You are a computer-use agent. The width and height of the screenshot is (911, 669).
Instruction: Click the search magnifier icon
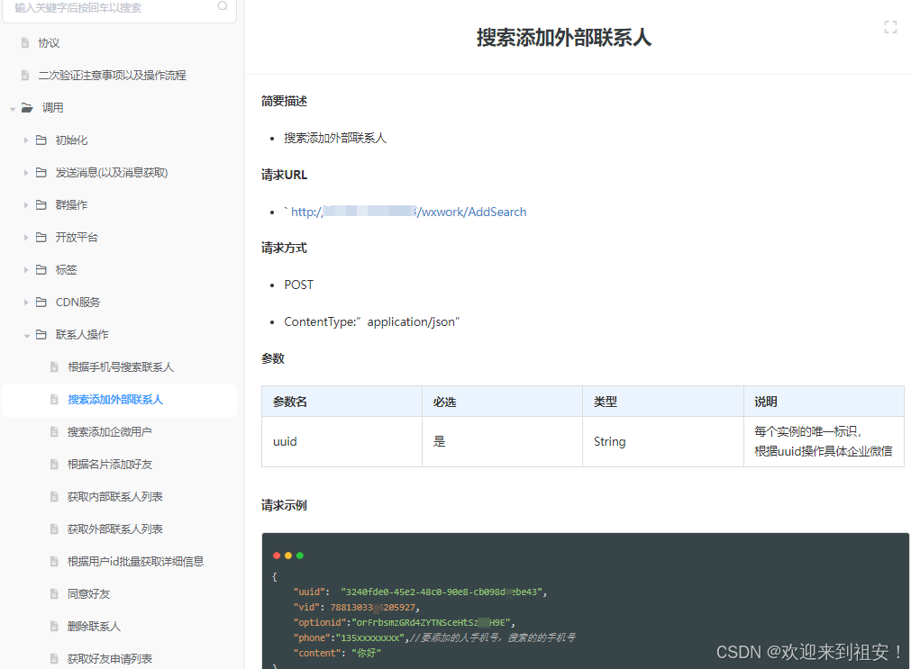point(223,5)
